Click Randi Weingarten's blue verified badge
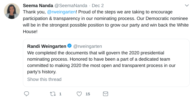The width and height of the screenshot is (192, 99). click(70, 46)
